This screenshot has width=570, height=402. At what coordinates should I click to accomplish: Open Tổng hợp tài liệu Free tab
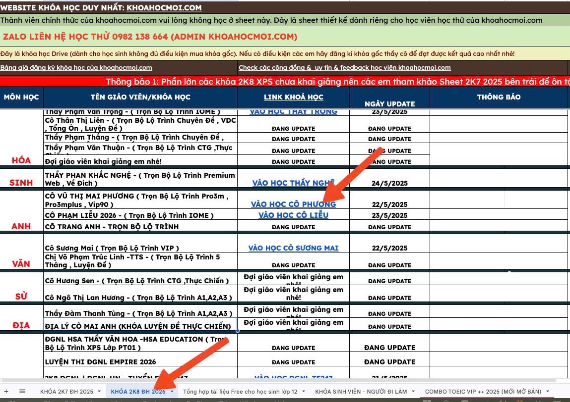tap(240, 392)
